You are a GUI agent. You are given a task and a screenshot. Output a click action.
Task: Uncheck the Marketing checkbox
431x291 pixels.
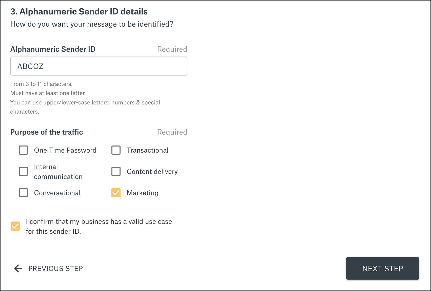point(116,193)
